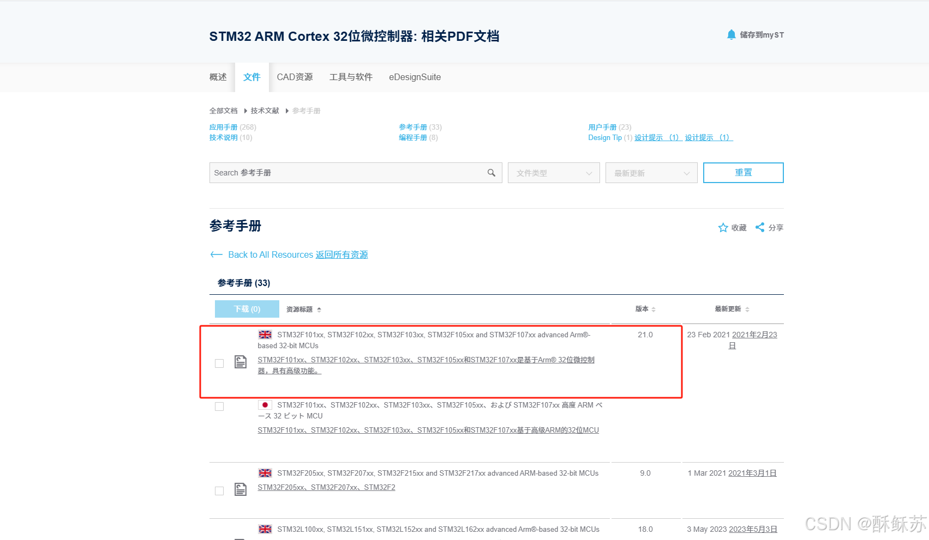Click the share icon
Viewport: 929px width, 540px height.
coord(759,227)
